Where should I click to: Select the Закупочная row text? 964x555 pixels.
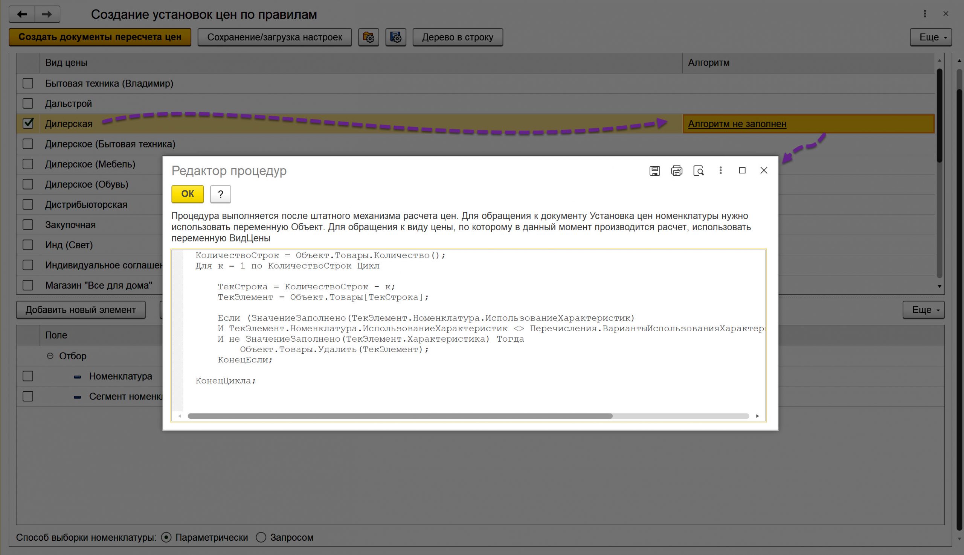coord(70,225)
